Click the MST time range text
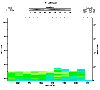Image resolution: width=100 pixels, height=90 pixels. tap(89, 12)
